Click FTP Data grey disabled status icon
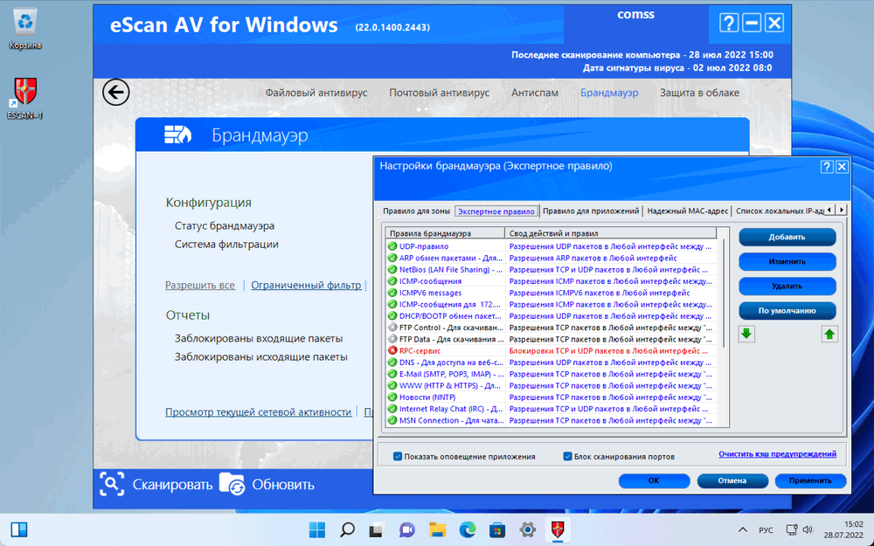This screenshot has width=874, height=546. [392, 339]
